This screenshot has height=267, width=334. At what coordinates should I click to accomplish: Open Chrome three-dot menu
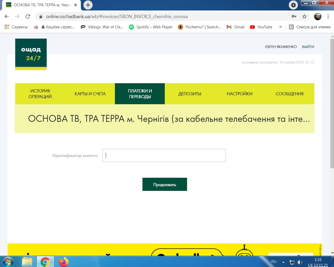(328, 17)
